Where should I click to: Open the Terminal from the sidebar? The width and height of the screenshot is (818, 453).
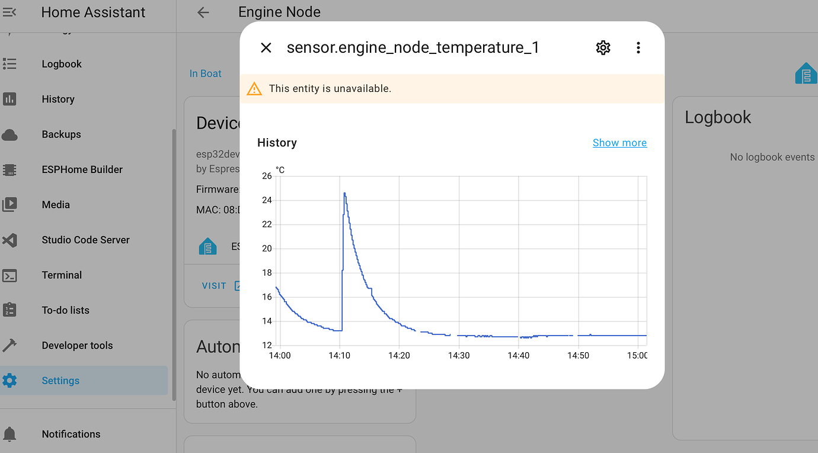(x=62, y=275)
